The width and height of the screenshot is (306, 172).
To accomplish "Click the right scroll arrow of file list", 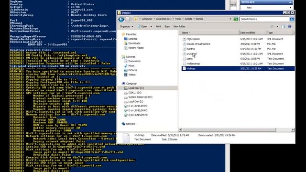I will [293, 129].
